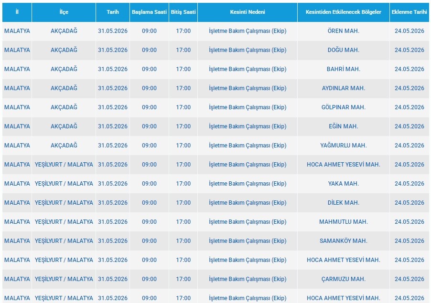Click the İl column header
This screenshot has width=431, height=303.
[17, 12]
